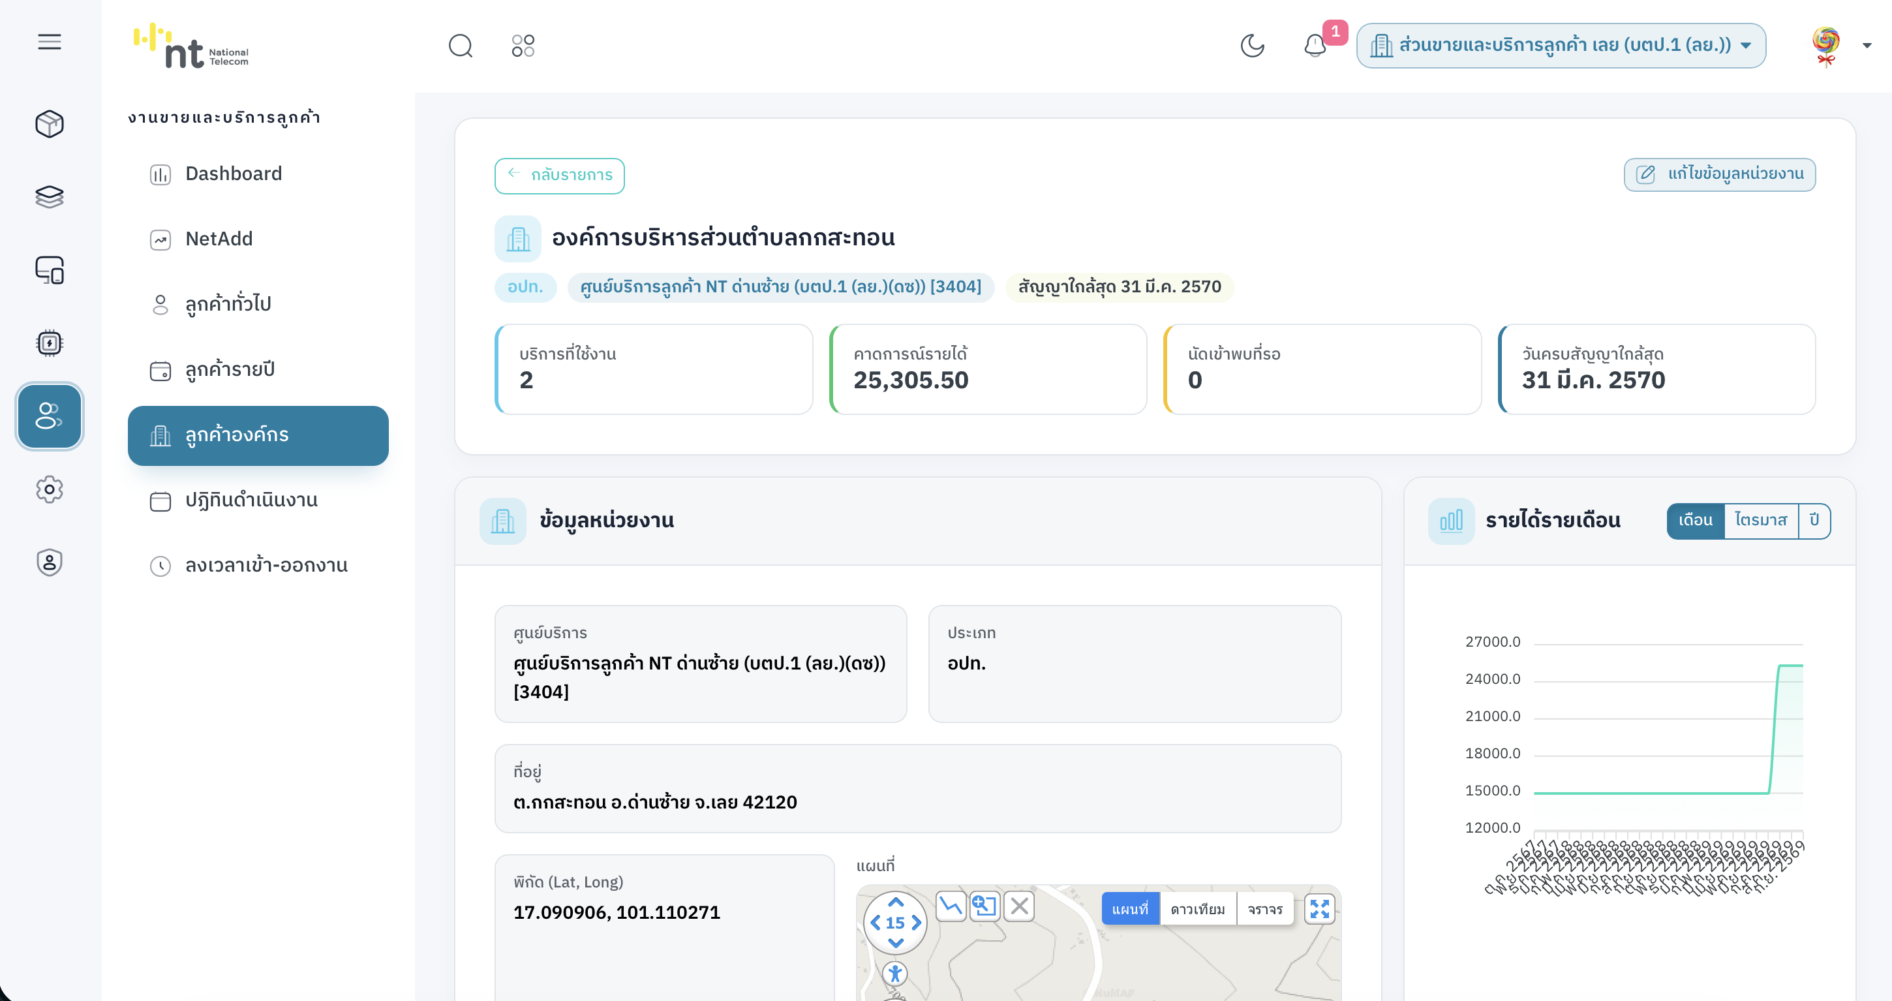The height and width of the screenshot is (1001, 1892).
Task: Click the highlighted customers sidebar icon
Action: (49, 416)
